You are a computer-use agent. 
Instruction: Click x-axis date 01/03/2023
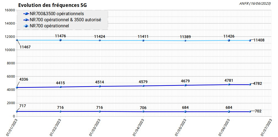point(95,127)
